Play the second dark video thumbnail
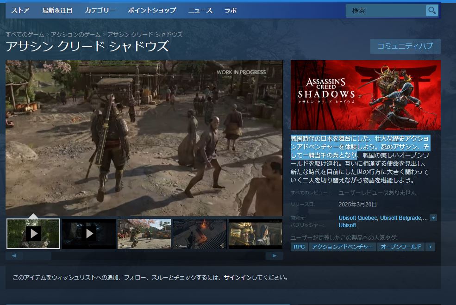The width and height of the screenshot is (456, 305). pos(89,233)
